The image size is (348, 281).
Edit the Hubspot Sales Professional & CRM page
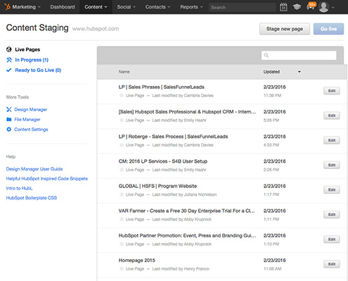point(332,115)
